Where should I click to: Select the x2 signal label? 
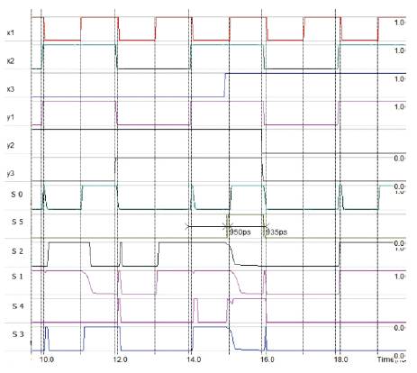(x=10, y=61)
